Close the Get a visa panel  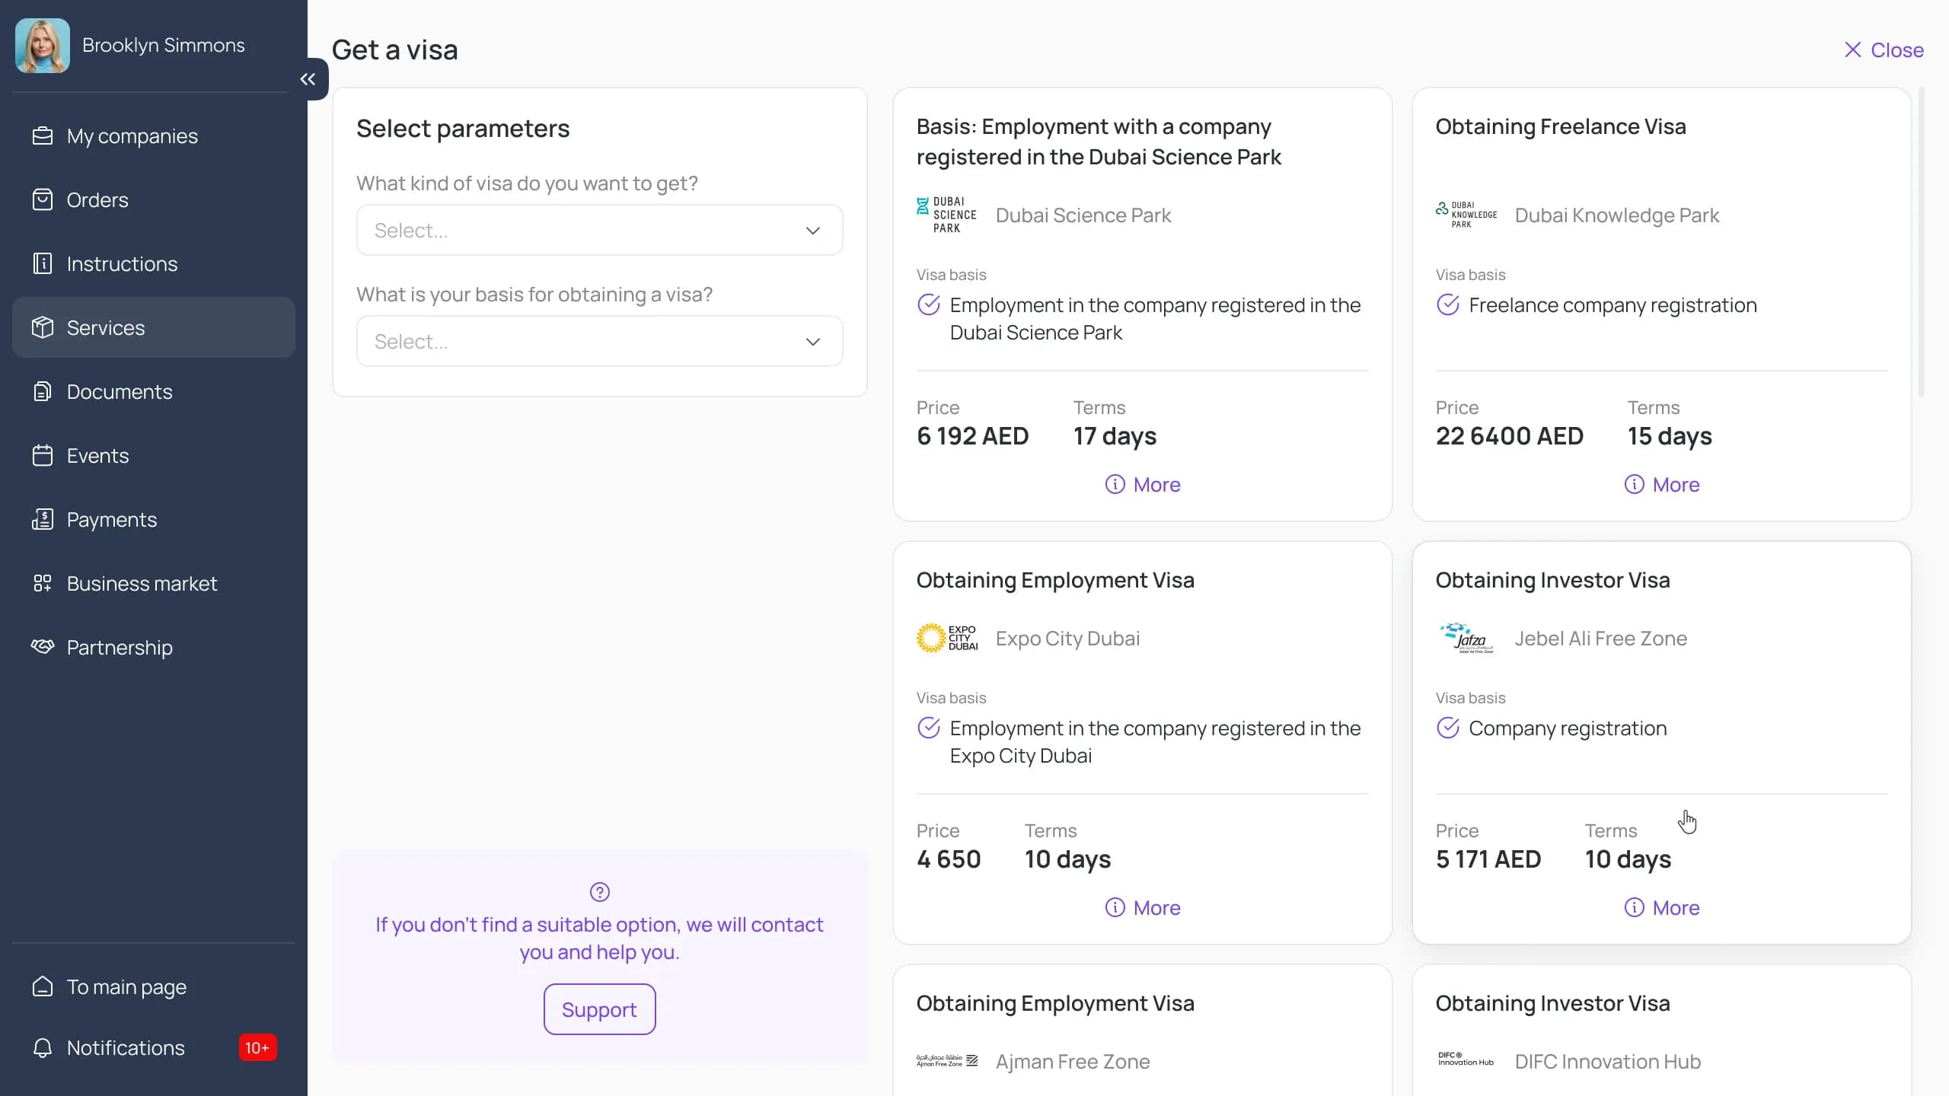pyautogui.click(x=1884, y=50)
